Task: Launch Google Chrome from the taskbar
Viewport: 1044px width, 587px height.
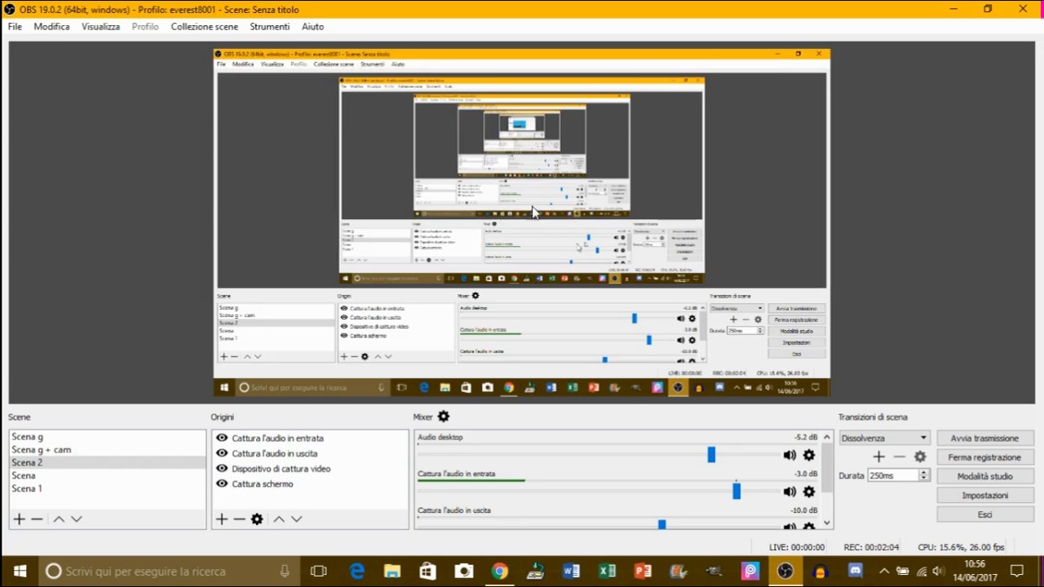Action: tap(499, 572)
